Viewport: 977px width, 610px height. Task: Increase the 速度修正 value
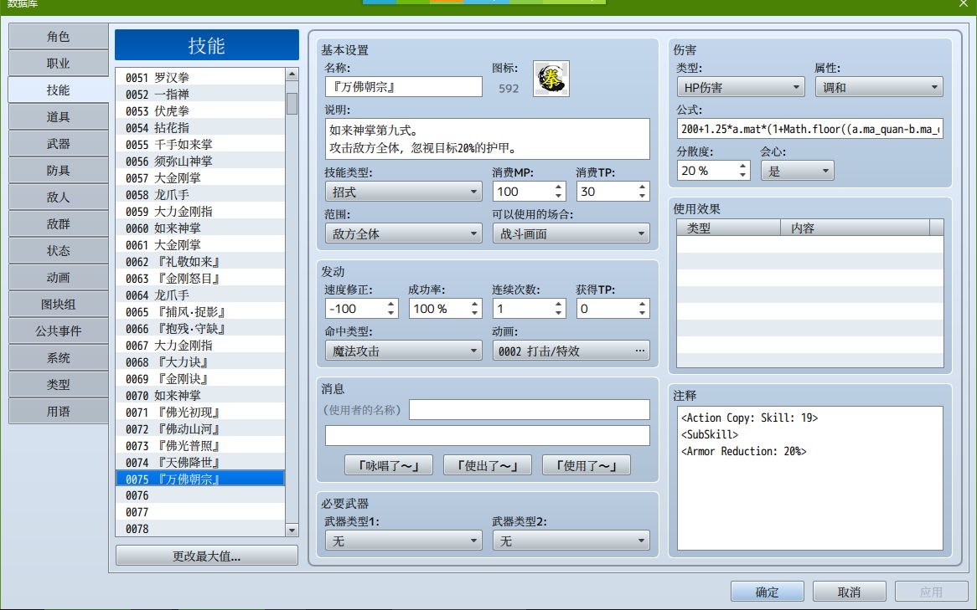click(x=390, y=304)
